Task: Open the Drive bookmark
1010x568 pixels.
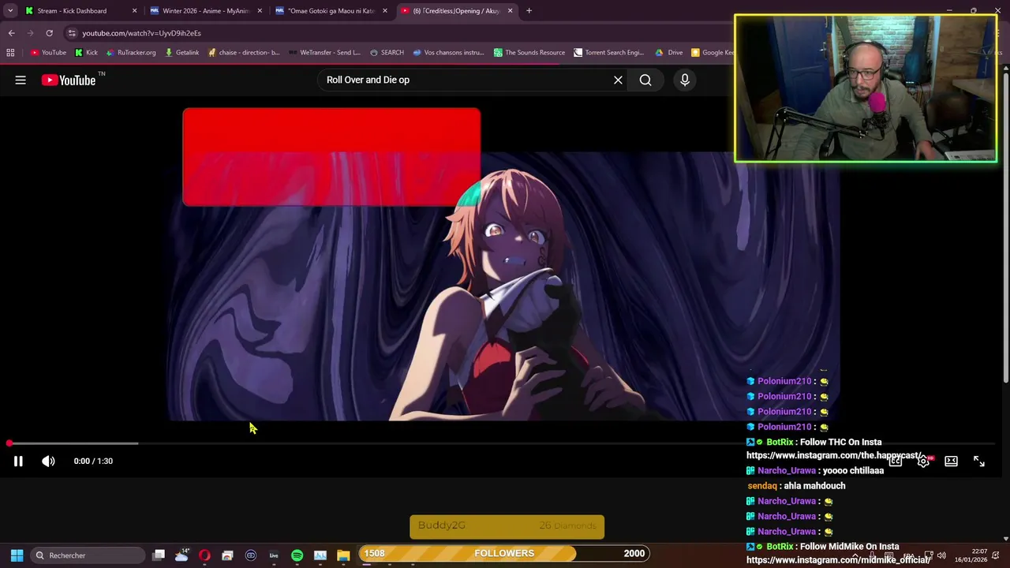Action: (x=669, y=53)
